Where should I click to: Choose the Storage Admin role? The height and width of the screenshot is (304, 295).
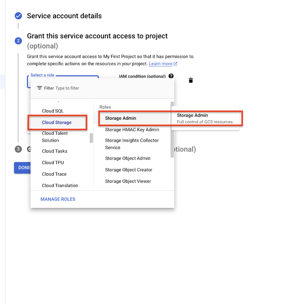121,118
